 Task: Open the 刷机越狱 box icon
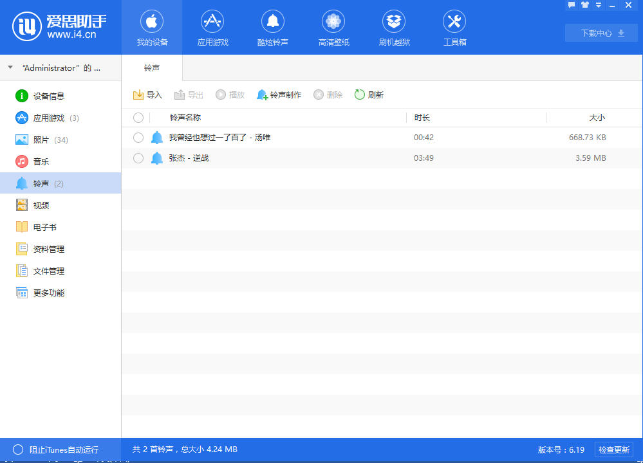coord(394,22)
